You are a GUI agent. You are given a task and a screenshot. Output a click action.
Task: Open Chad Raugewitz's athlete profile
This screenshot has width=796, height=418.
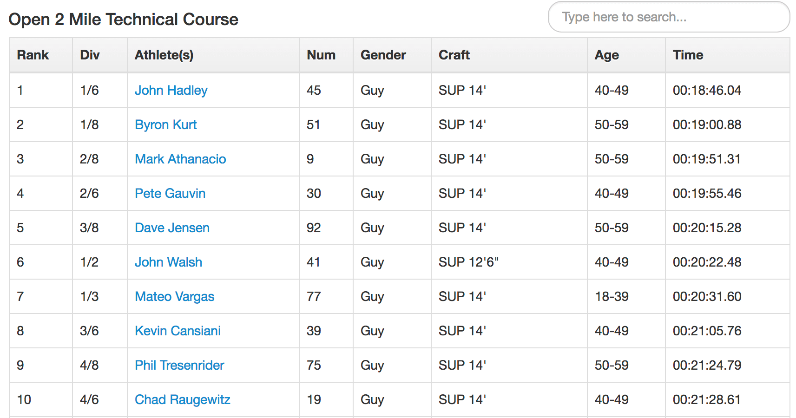click(183, 399)
